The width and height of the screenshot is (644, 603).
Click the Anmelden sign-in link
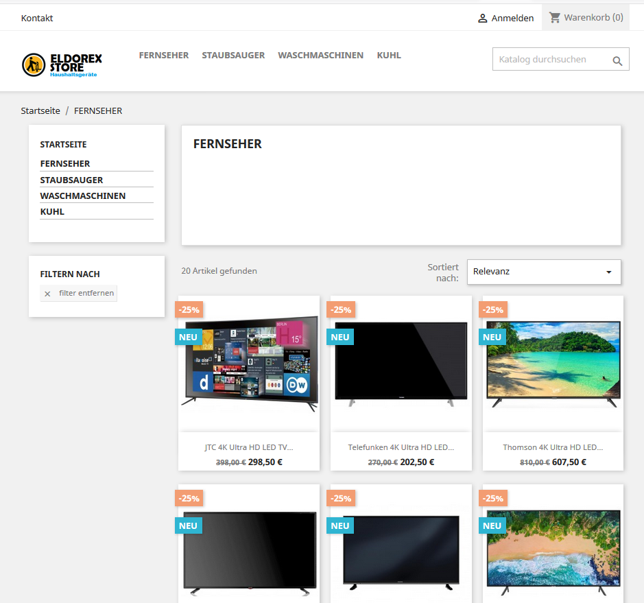[x=512, y=18]
